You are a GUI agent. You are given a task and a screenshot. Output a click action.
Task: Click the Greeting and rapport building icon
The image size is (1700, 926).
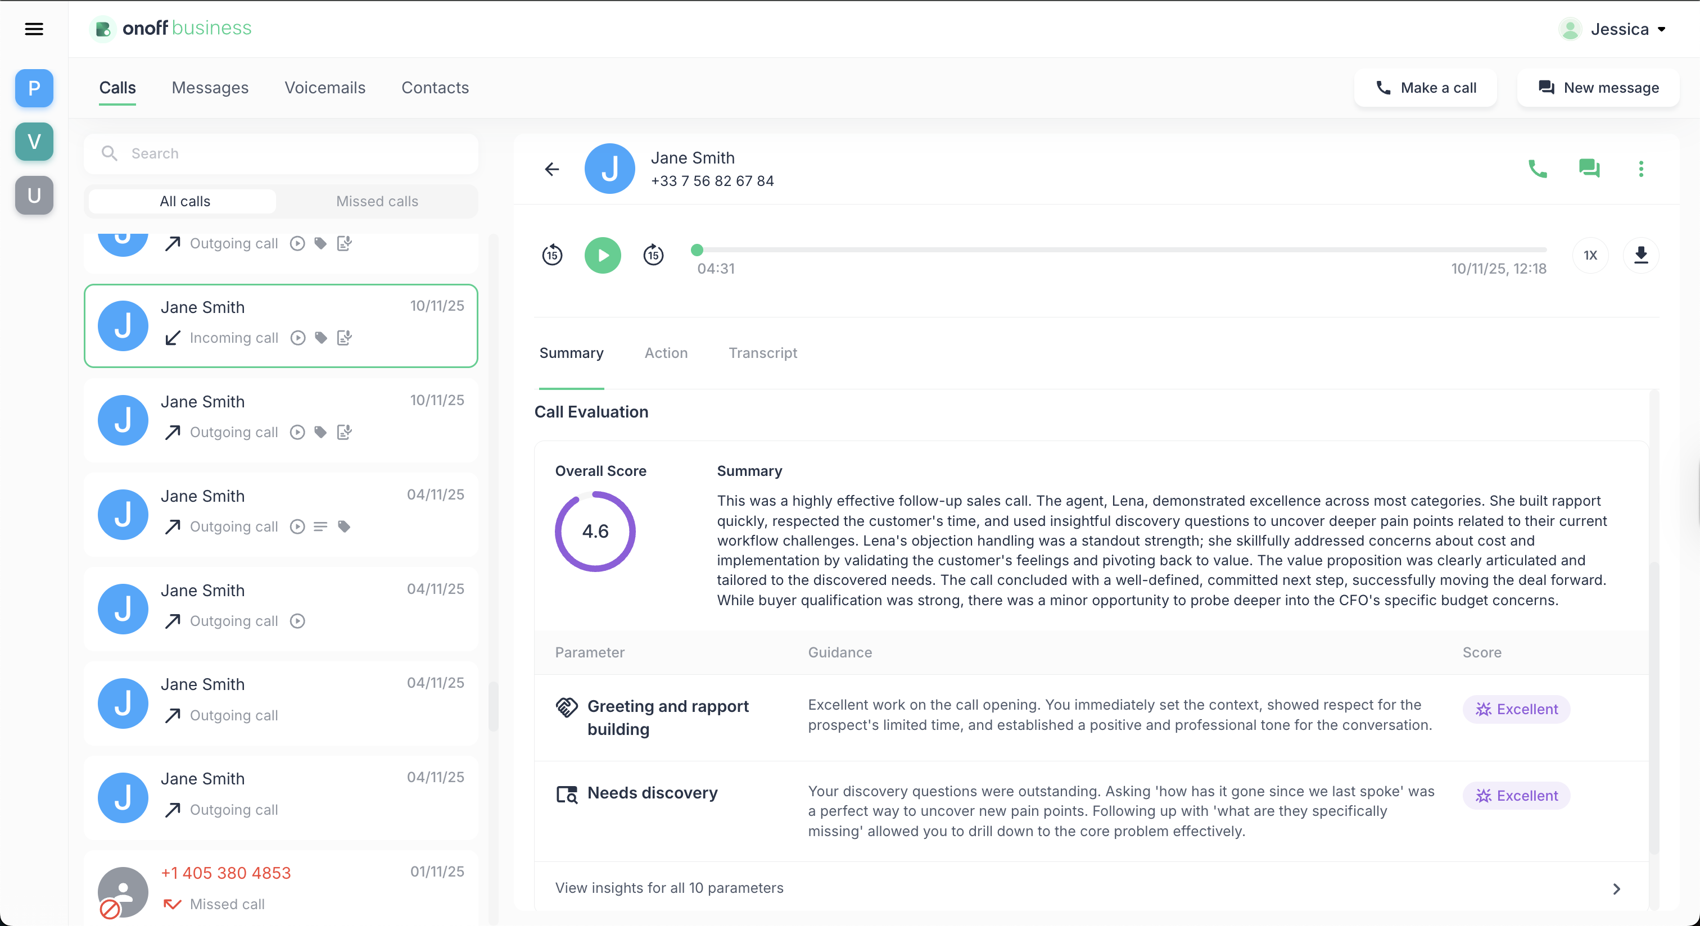(567, 707)
